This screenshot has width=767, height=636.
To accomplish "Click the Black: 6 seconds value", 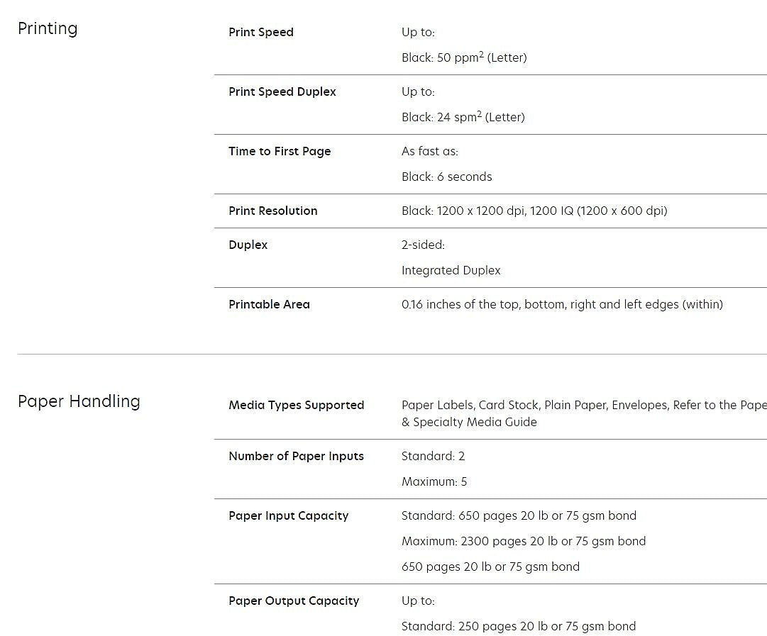I will click(x=446, y=177).
